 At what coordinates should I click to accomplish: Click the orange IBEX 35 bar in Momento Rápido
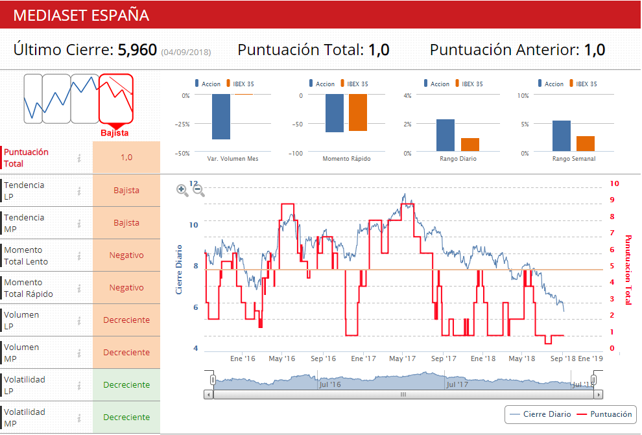358,113
